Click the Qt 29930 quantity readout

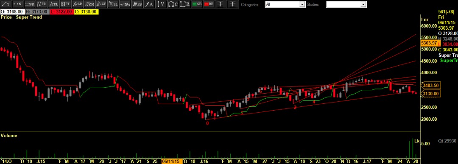click(x=447, y=141)
